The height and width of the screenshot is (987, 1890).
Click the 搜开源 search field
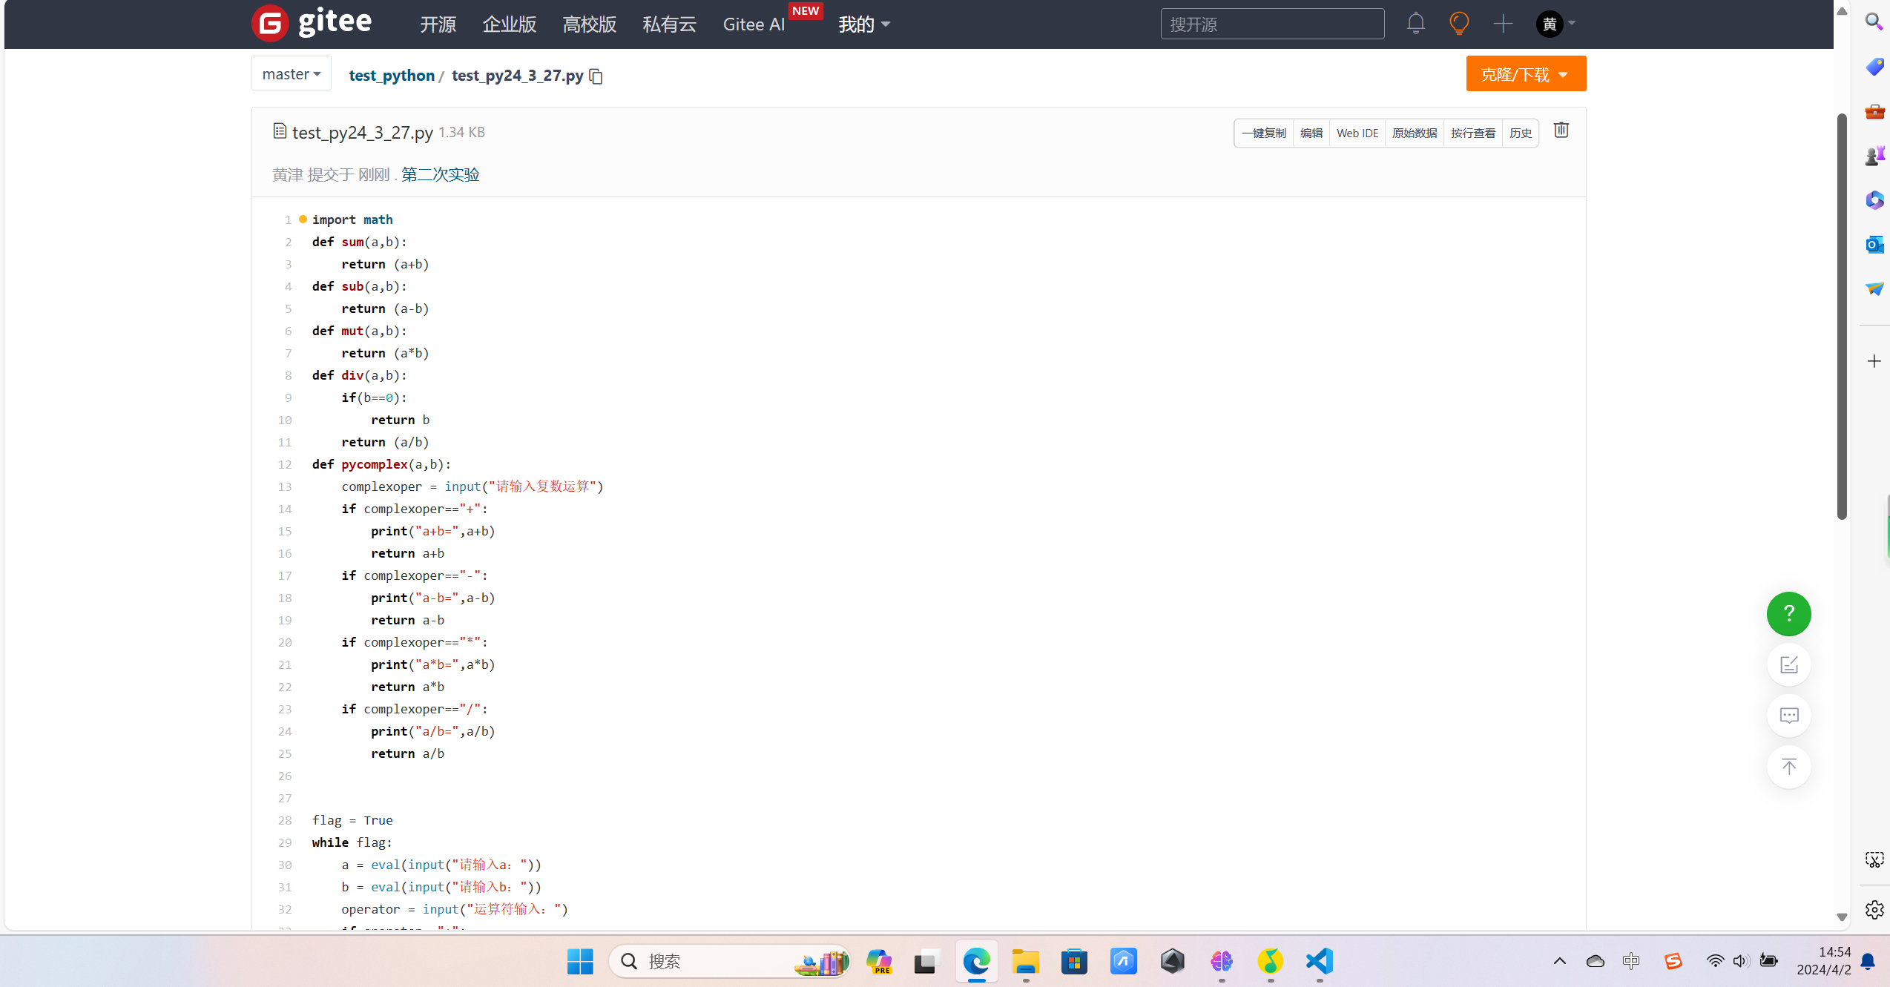click(1271, 24)
